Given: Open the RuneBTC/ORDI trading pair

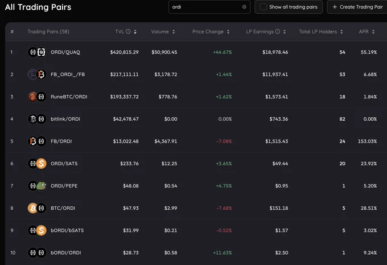Looking at the screenshot, I should pos(69,97).
